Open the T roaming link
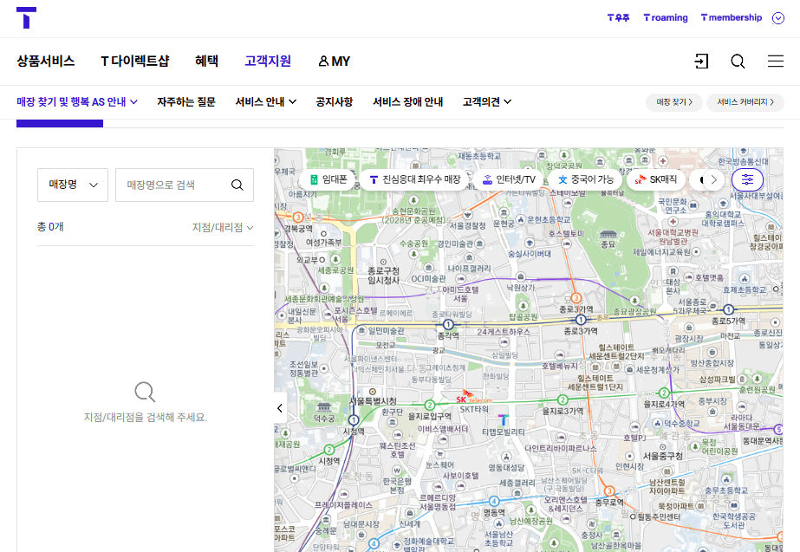800x552 pixels. tap(666, 18)
